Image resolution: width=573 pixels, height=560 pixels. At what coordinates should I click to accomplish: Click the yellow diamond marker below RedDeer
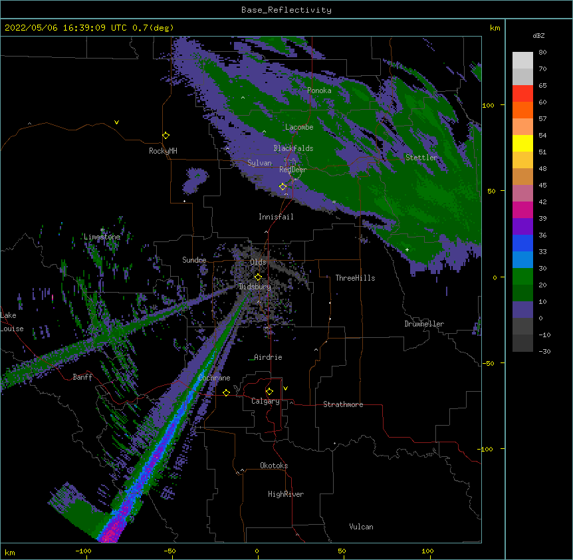coord(283,187)
